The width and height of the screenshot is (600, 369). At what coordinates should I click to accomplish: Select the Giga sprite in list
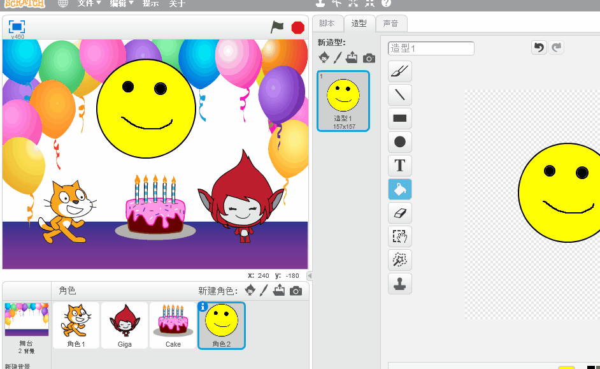[x=124, y=326]
